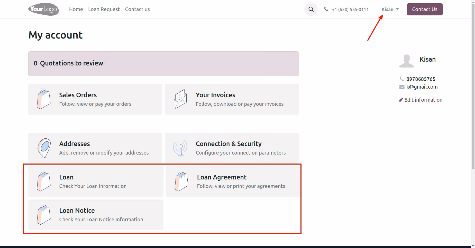Click the My account heading
Image resolution: width=475 pixels, height=248 pixels.
56,35
